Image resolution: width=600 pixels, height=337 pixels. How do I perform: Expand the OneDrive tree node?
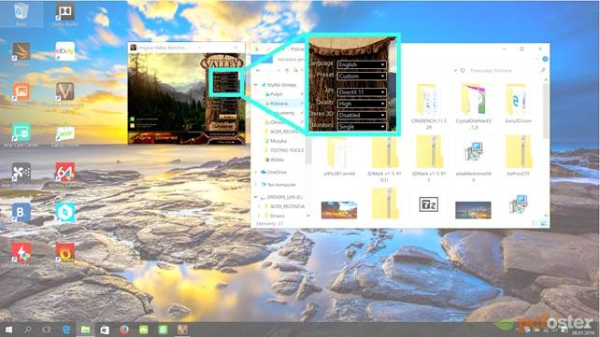coord(256,173)
